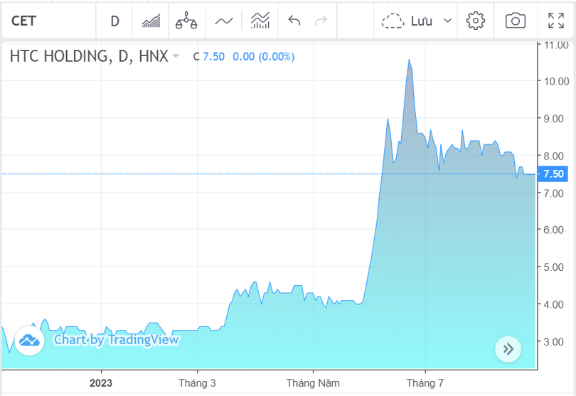Collapse the HTC HOLDING legend arrow
The width and height of the screenshot is (576, 396).
(x=176, y=56)
